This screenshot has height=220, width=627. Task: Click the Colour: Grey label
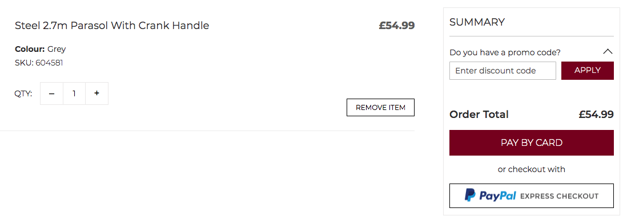[x=41, y=49]
